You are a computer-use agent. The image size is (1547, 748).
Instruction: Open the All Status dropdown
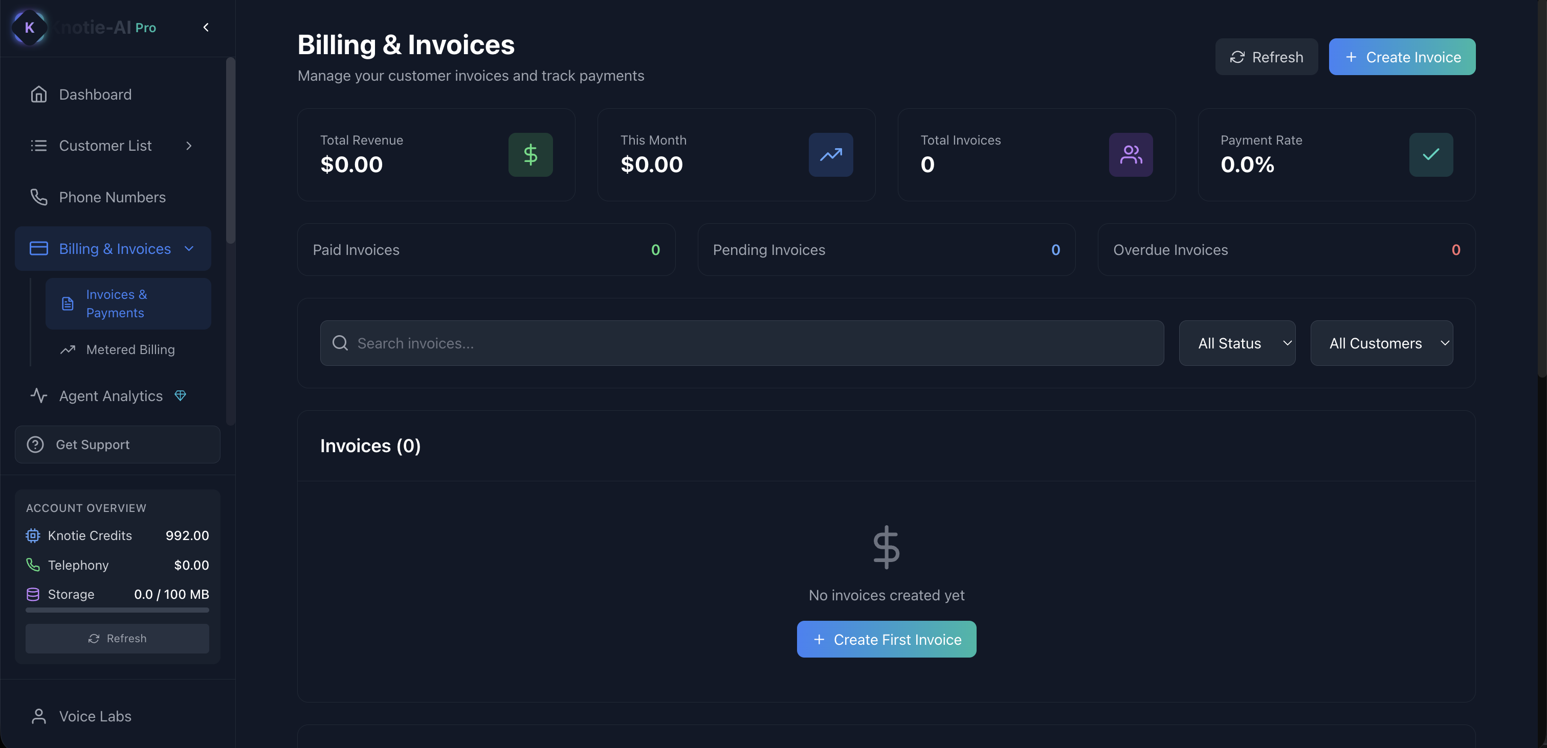[x=1236, y=343]
